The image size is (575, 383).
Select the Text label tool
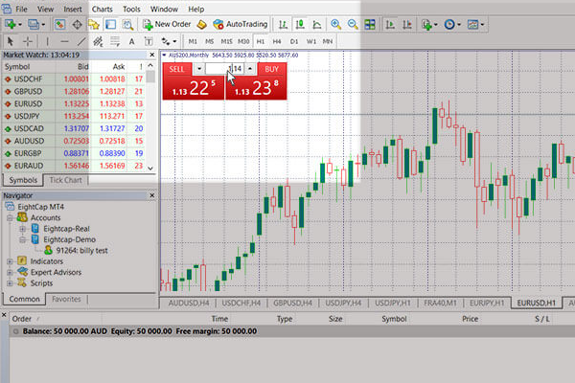[131, 42]
